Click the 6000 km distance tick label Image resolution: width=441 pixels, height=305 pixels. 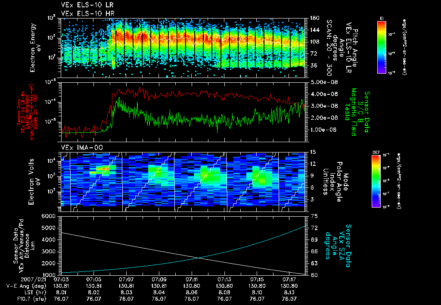(48, 216)
